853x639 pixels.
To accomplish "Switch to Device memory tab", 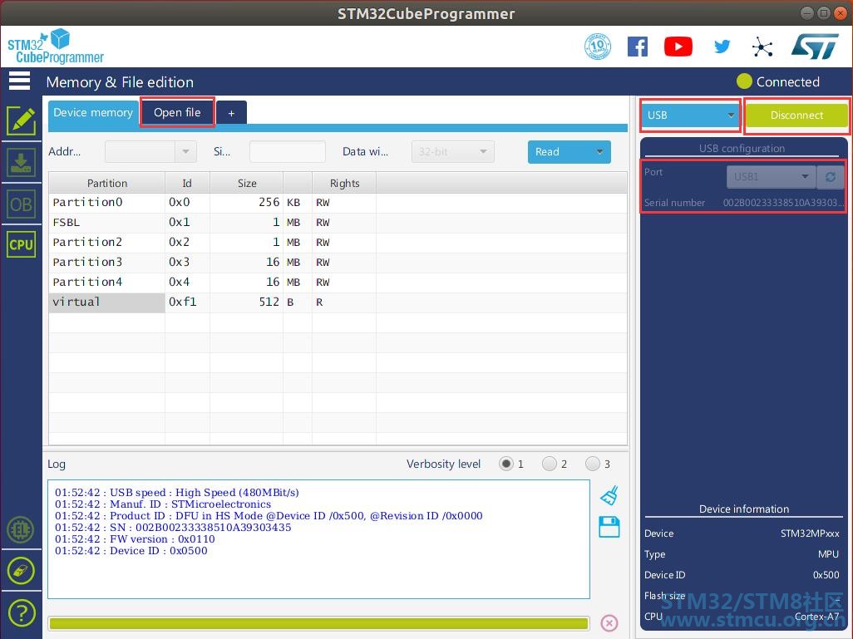I will [93, 112].
